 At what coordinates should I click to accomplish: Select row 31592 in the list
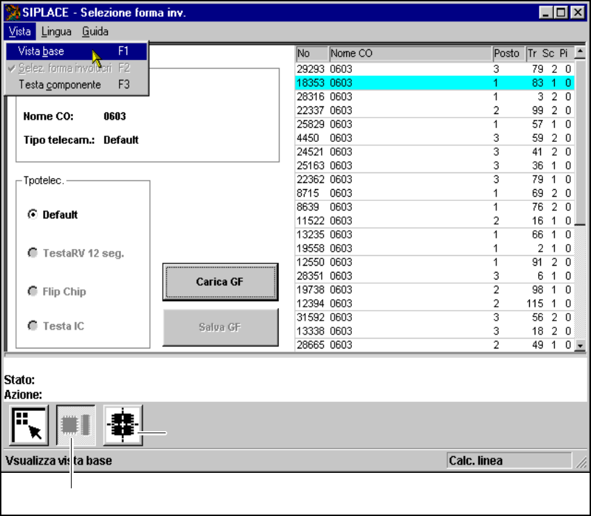tap(435, 317)
